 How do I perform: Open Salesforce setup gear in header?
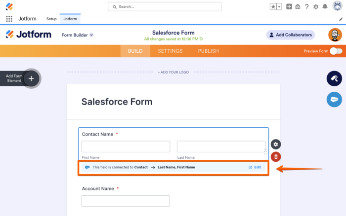pyautogui.click(x=316, y=6)
